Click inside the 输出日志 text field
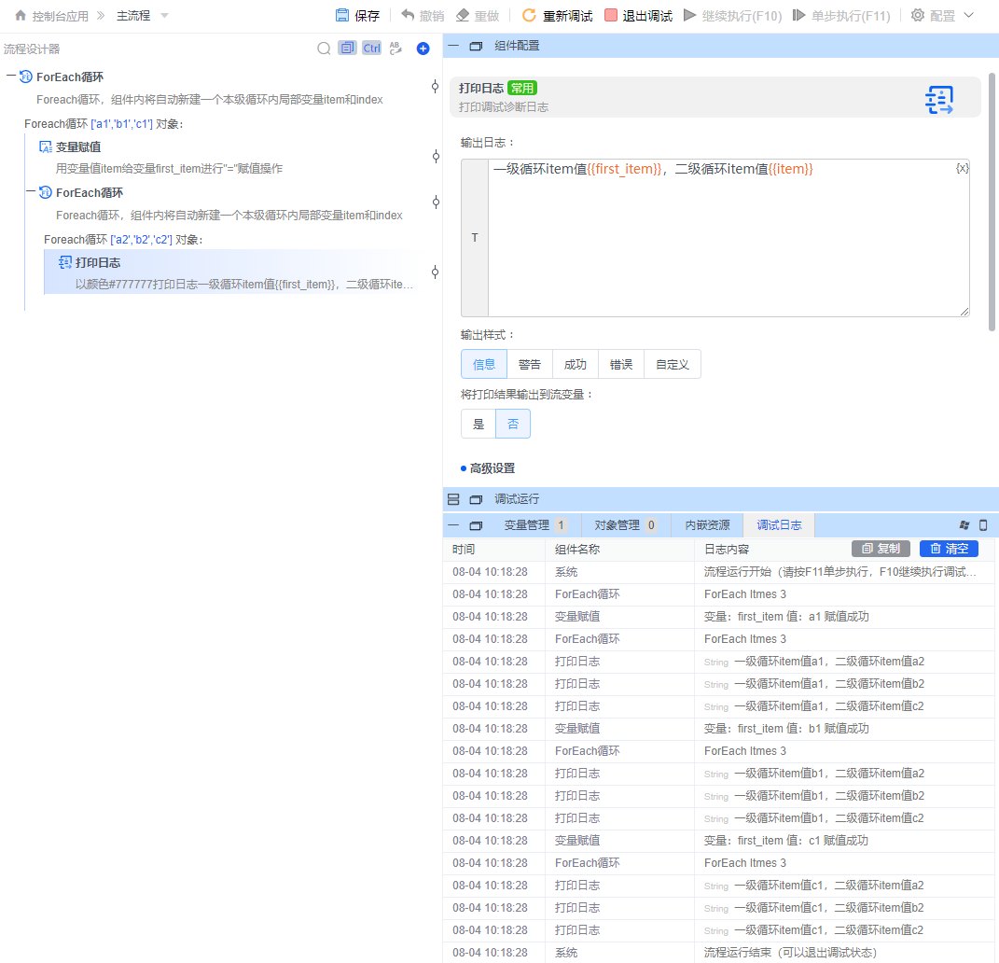The image size is (999, 963). pyautogui.click(x=728, y=238)
